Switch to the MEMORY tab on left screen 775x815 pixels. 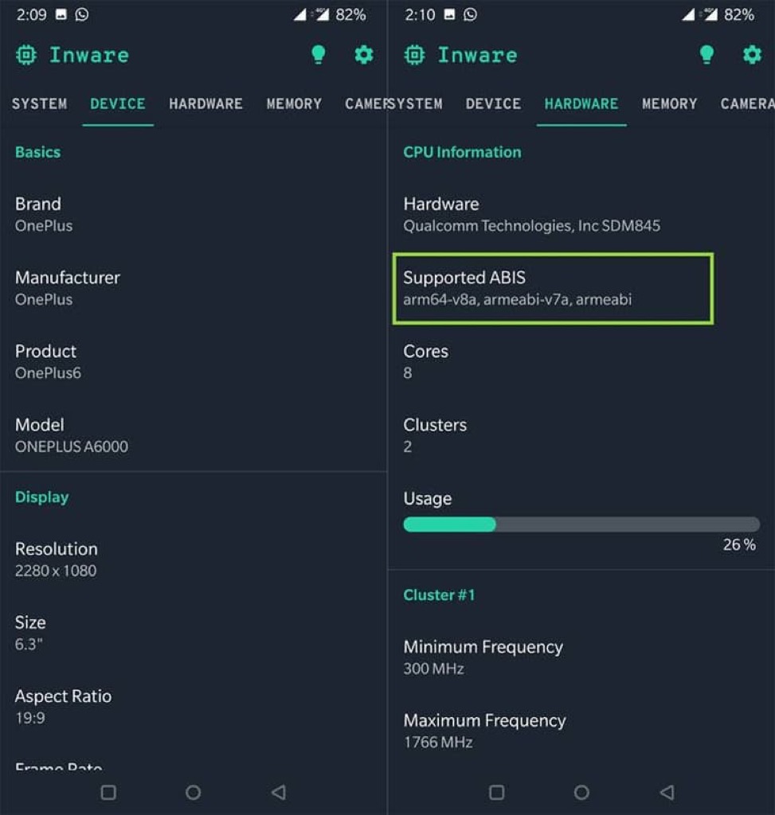click(294, 103)
